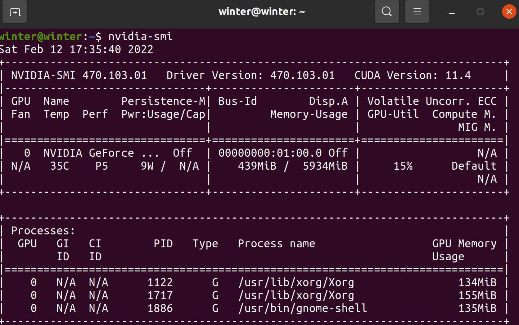Image resolution: width=519 pixels, height=325 pixels.
Task: Click the PID 1886
Action: click(160, 308)
